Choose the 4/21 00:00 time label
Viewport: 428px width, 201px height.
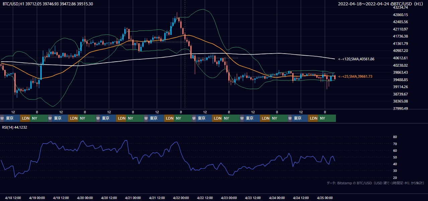(x=133, y=198)
